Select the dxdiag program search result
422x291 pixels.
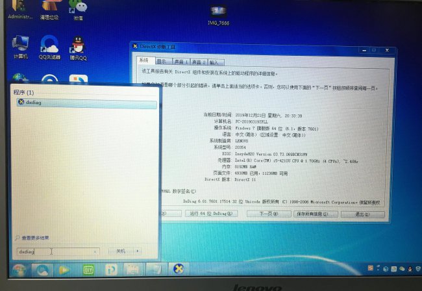click(86, 103)
